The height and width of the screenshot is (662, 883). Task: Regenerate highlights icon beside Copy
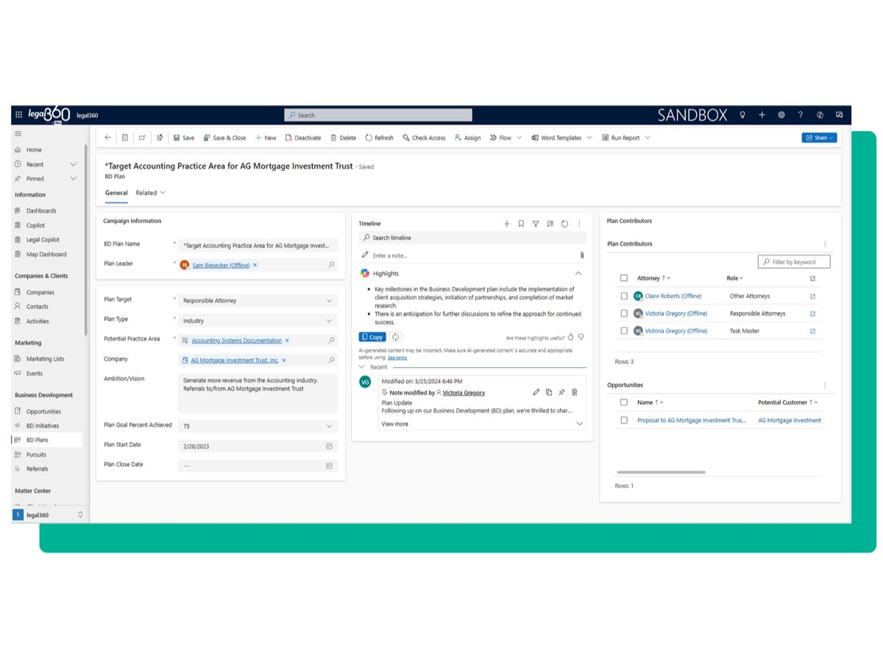(x=396, y=337)
